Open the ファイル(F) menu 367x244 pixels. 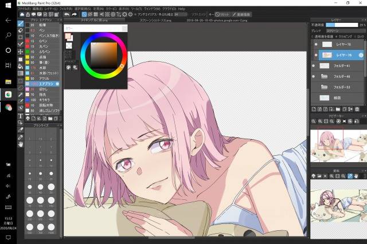[x=24, y=9]
